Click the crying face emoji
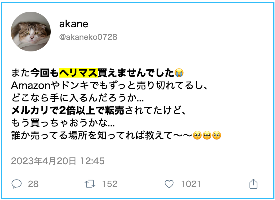 [179, 73]
